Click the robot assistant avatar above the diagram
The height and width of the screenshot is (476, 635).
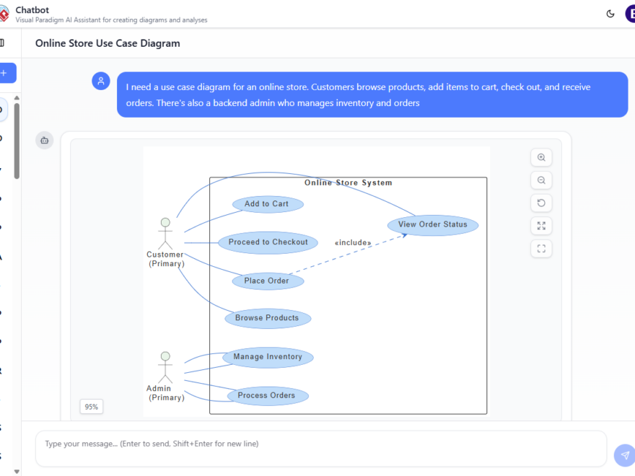(44, 140)
